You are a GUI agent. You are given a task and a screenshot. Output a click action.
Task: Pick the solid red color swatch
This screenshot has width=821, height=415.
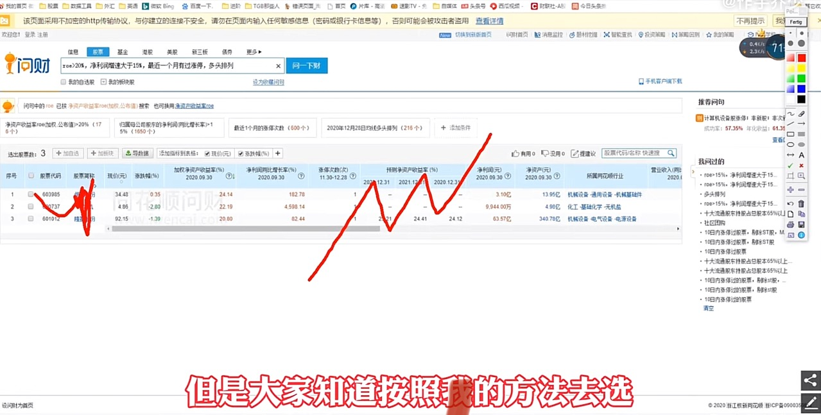pos(801,58)
